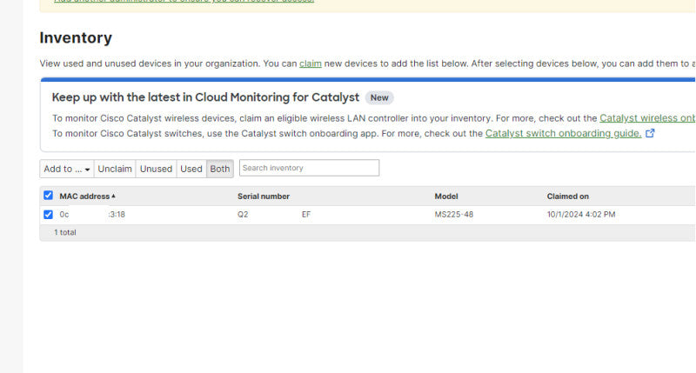Image resolution: width=696 pixels, height=373 pixels.
Task: Select the Both filter button
Action: pyautogui.click(x=220, y=169)
